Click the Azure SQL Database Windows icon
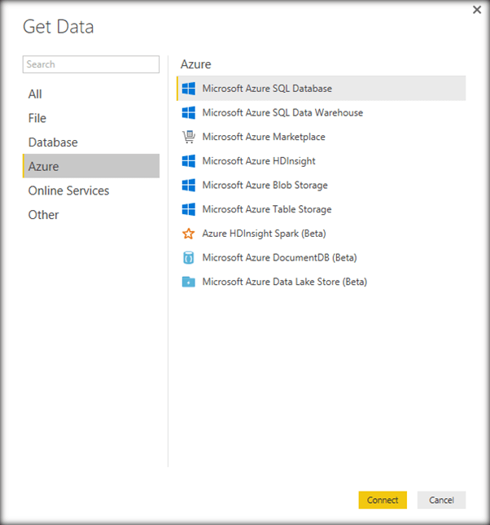Viewport: 490px width, 525px height. (189, 89)
